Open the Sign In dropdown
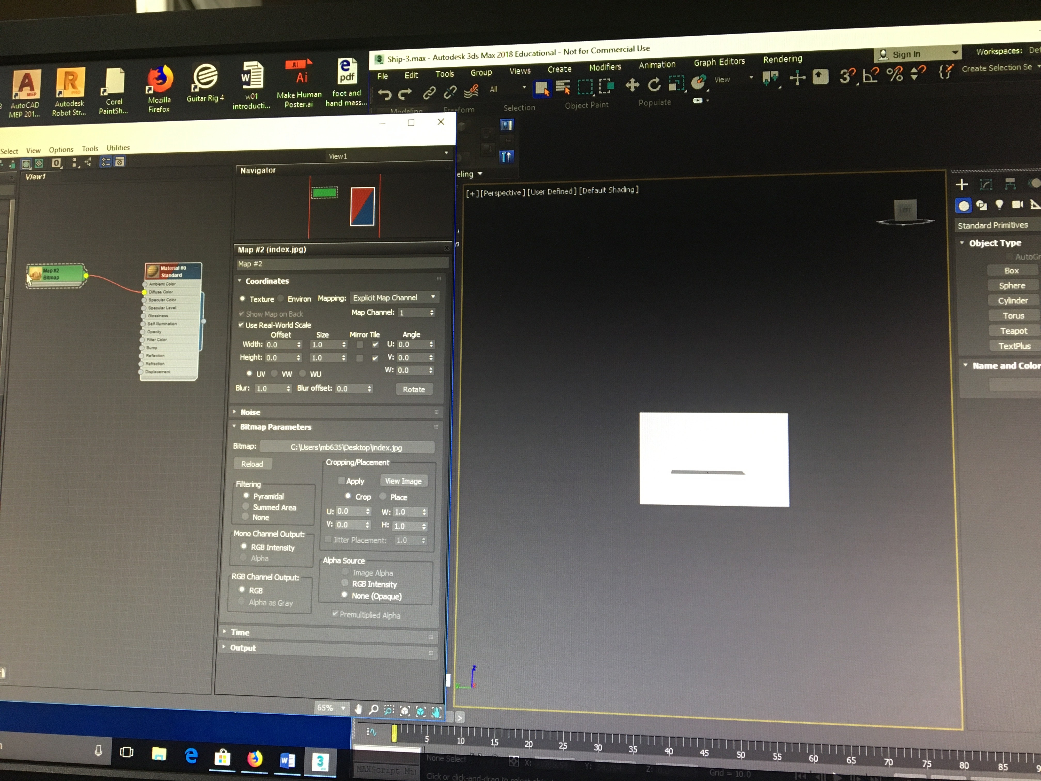This screenshot has height=781, width=1041. click(917, 54)
